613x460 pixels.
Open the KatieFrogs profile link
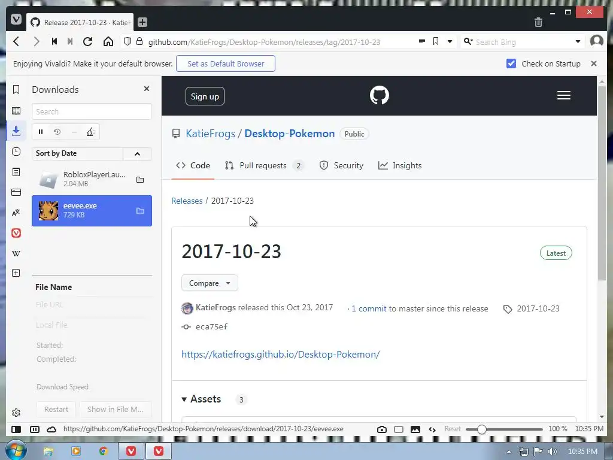click(210, 134)
